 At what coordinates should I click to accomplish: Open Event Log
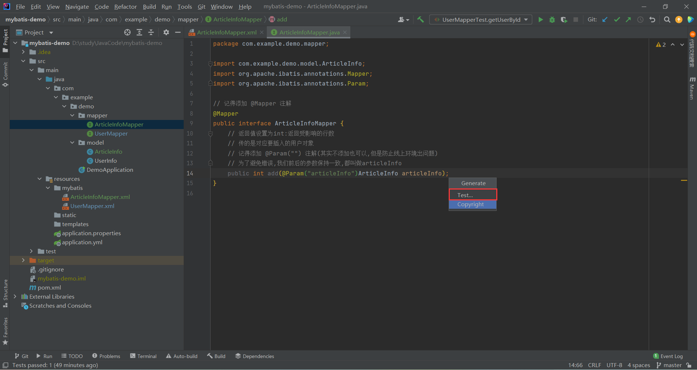point(668,356)
